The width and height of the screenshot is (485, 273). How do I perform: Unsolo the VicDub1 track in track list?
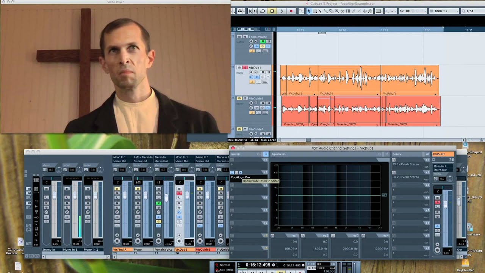(245, 67)
